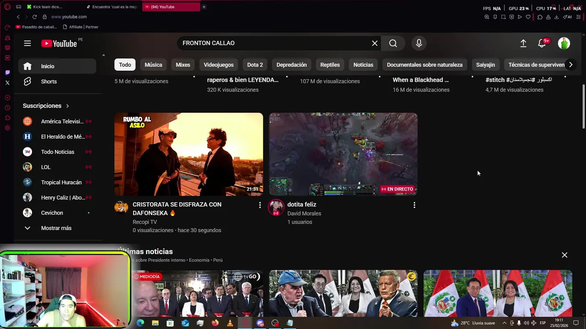Open the easy setup sliders icon
586x329 pixels.
click(x=579, y=17)
